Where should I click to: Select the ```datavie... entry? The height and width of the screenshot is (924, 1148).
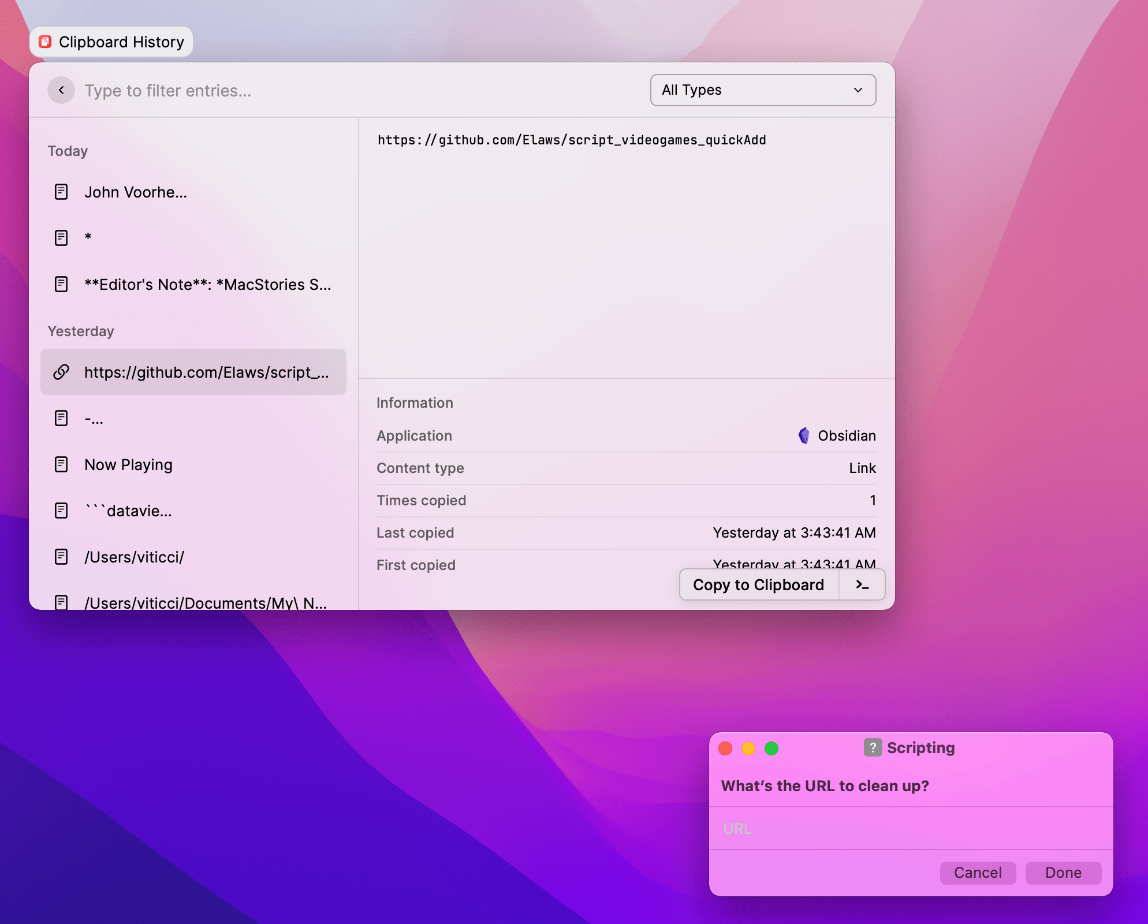(x=193, y=511)
